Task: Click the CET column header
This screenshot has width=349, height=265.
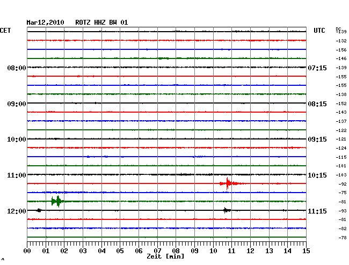Action: click(x=5, y=31)
